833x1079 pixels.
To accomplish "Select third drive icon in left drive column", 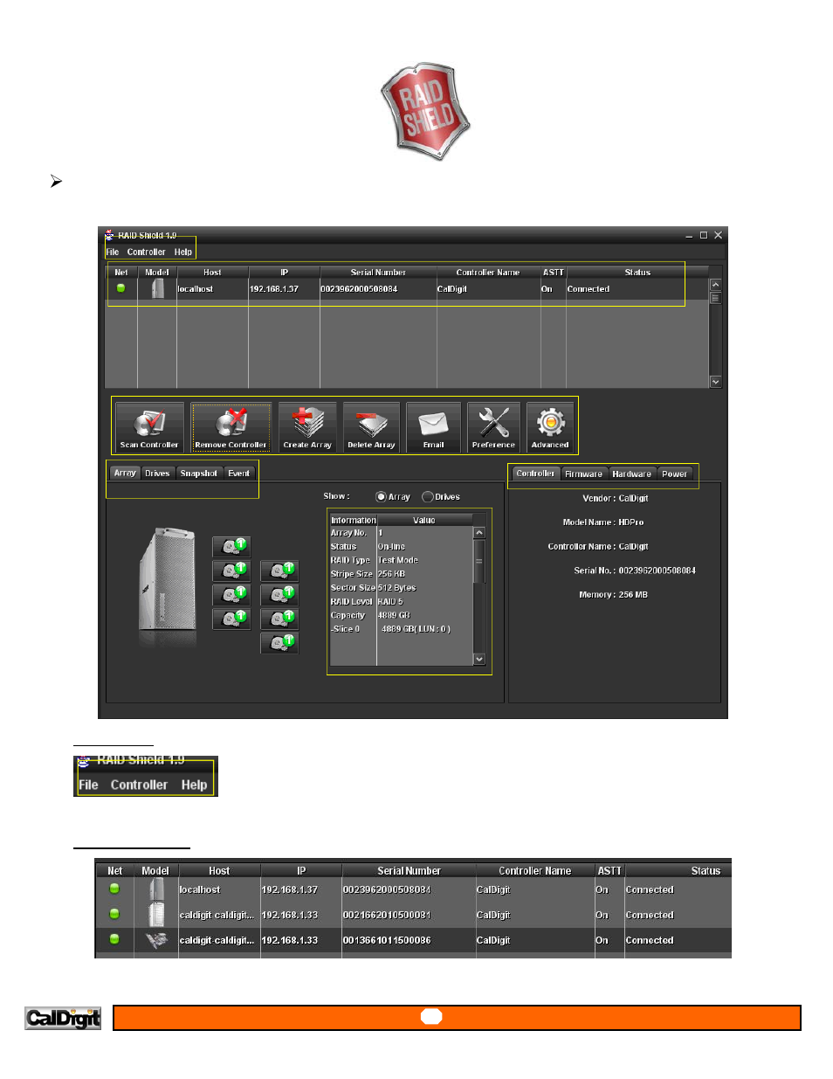I will [231, 595].
